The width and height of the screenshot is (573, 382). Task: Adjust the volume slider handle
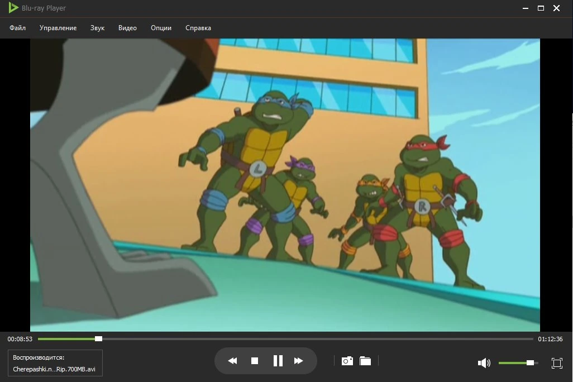tap(530, 362)
